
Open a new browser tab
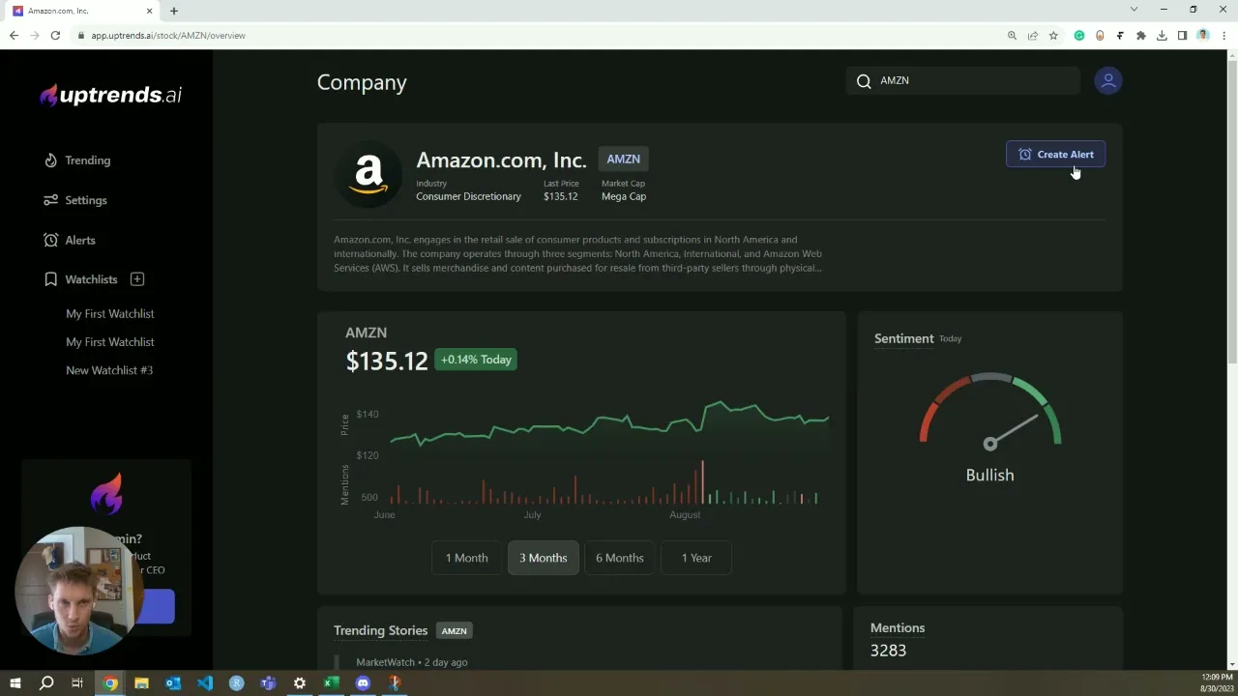174,11
